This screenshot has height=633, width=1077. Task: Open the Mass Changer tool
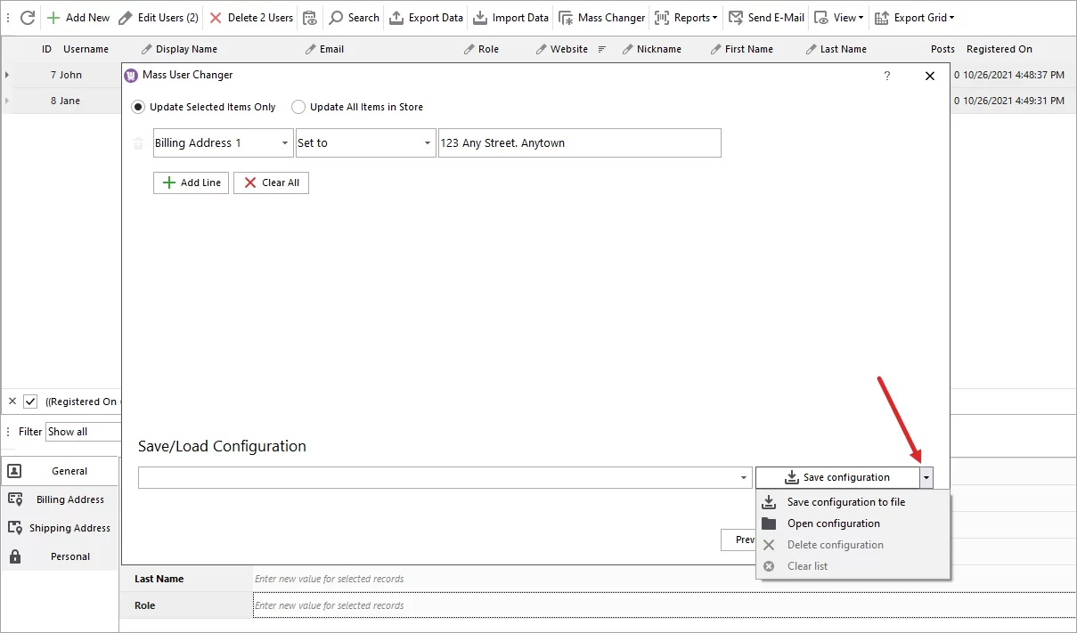tap(601, 17)
